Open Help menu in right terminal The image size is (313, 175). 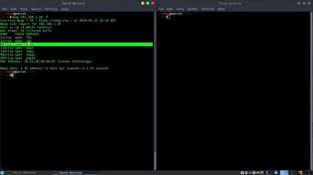click(221, 9)
